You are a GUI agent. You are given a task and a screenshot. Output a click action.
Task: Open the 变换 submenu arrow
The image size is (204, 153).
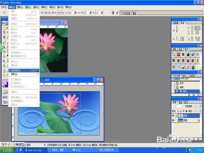38,74
